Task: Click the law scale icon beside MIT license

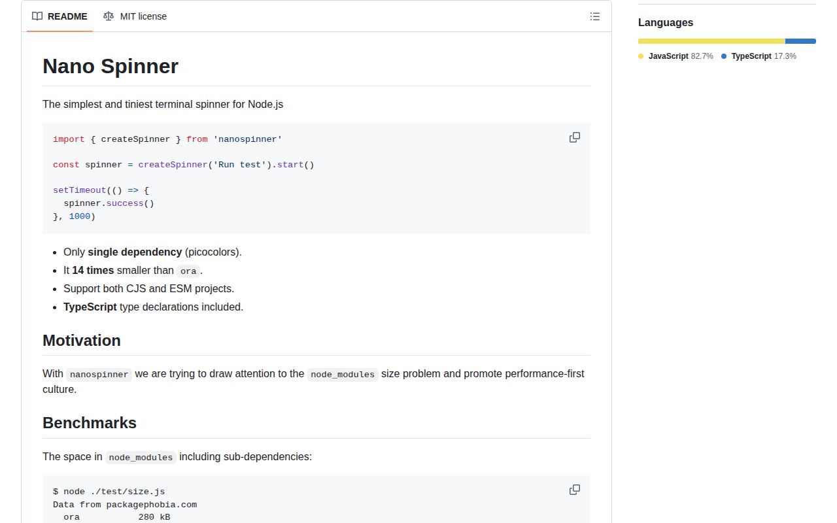Action: pyautogui.click(x=109, y=16)
